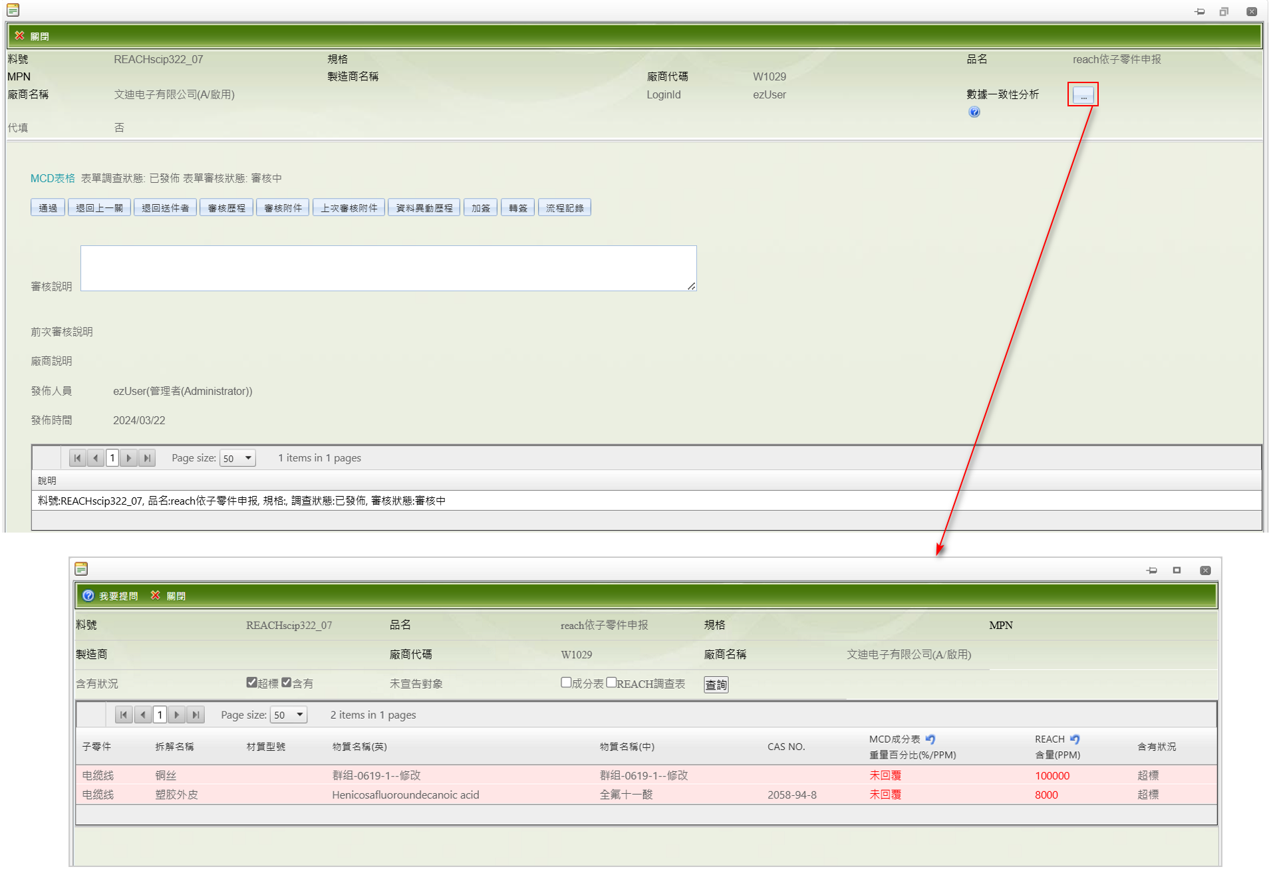1271x869 pixels.
Task: Click 說明 column header in top grid
Action: (47, 481)
